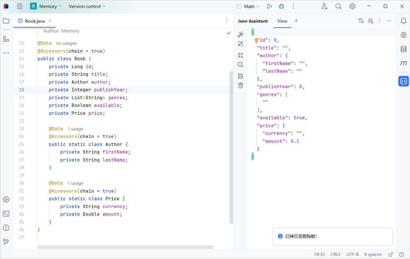410x259 pixels.
Task: Start debugging using the bug icon
Action: tap(281, 6)
